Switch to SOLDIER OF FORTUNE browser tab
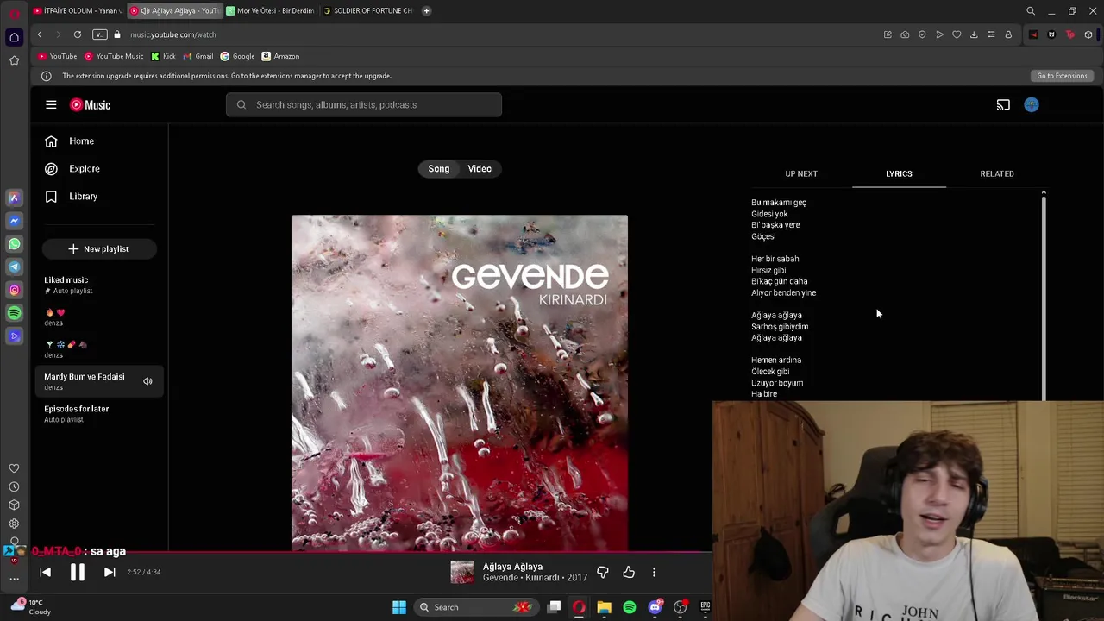Viewport: 1104px width, 621px height. coord(368,10)
